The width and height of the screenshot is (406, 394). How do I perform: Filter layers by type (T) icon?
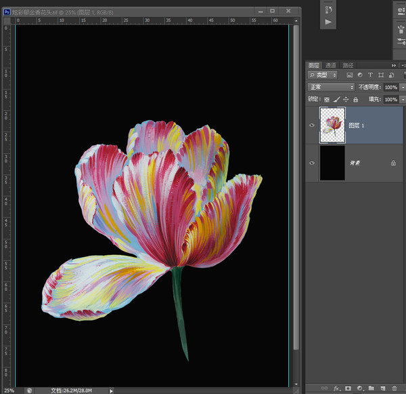point(370,75)
